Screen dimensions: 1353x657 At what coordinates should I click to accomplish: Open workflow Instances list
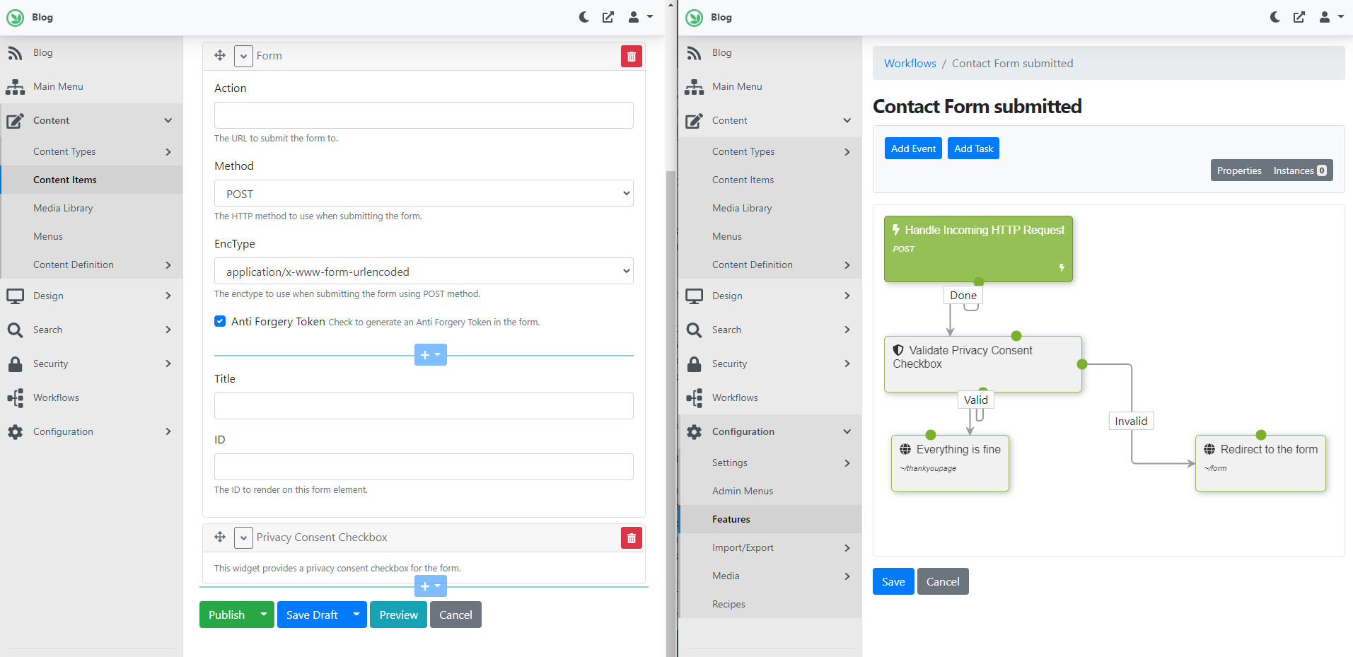coord(1300,170)
